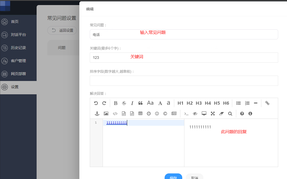Insert a block quote with quote icon

[x=140, y=103]
